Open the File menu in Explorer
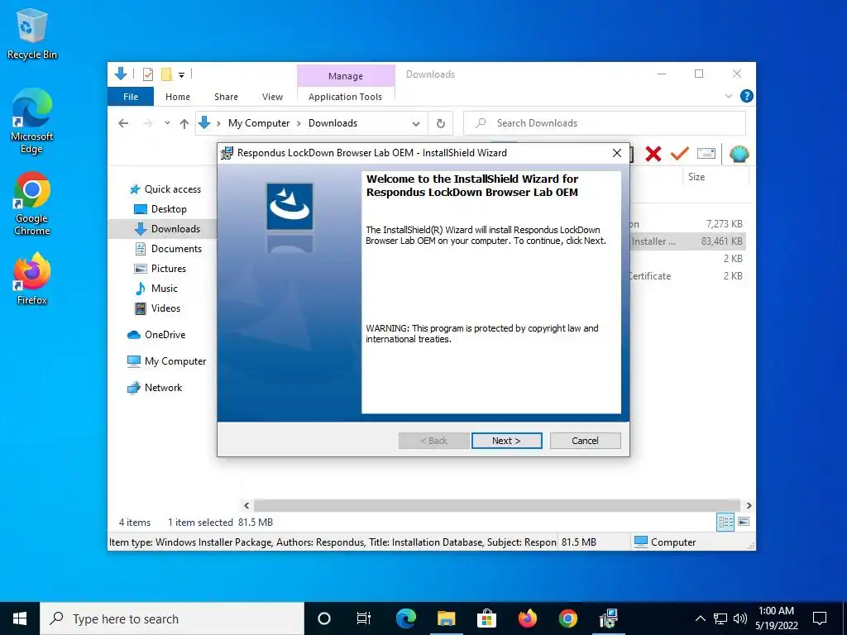Viewport: 847px width, 635px height. click(131, 97)
